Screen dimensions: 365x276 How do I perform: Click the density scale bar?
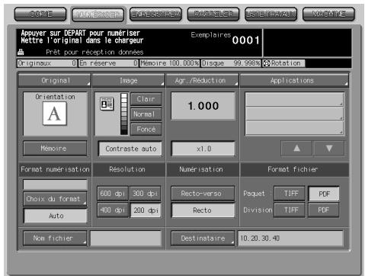coord(124,114)
